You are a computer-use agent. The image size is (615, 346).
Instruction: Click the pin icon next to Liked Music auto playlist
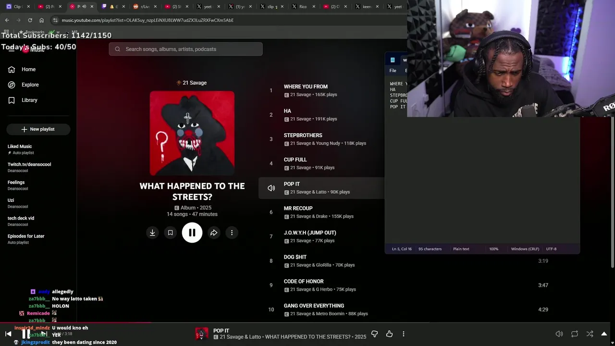pos(10,153)
